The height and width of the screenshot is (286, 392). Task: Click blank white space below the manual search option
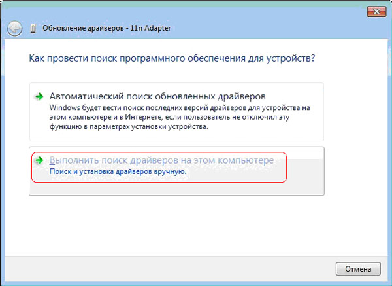point(176,223)
